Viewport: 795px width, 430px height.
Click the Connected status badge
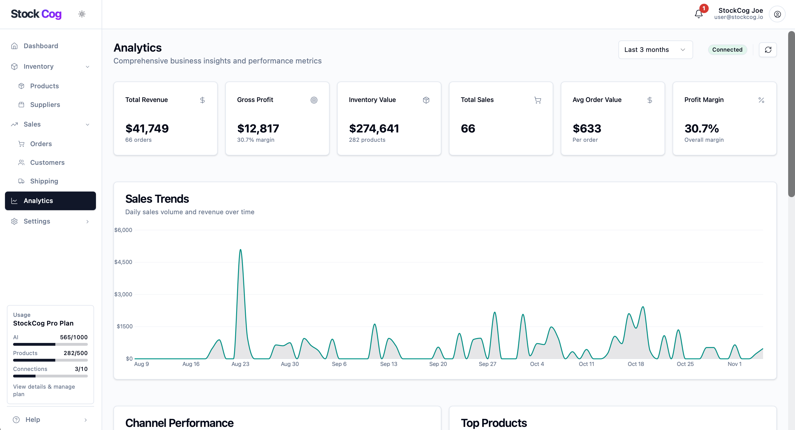point(727,49)
